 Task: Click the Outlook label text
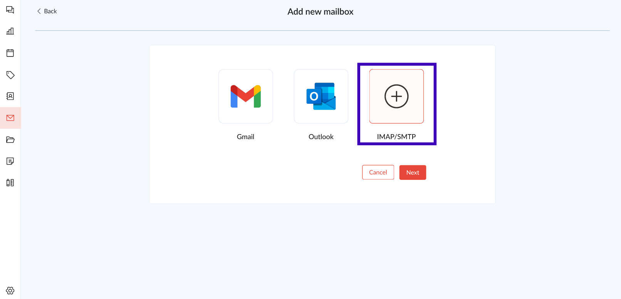(x=321, y=137)
